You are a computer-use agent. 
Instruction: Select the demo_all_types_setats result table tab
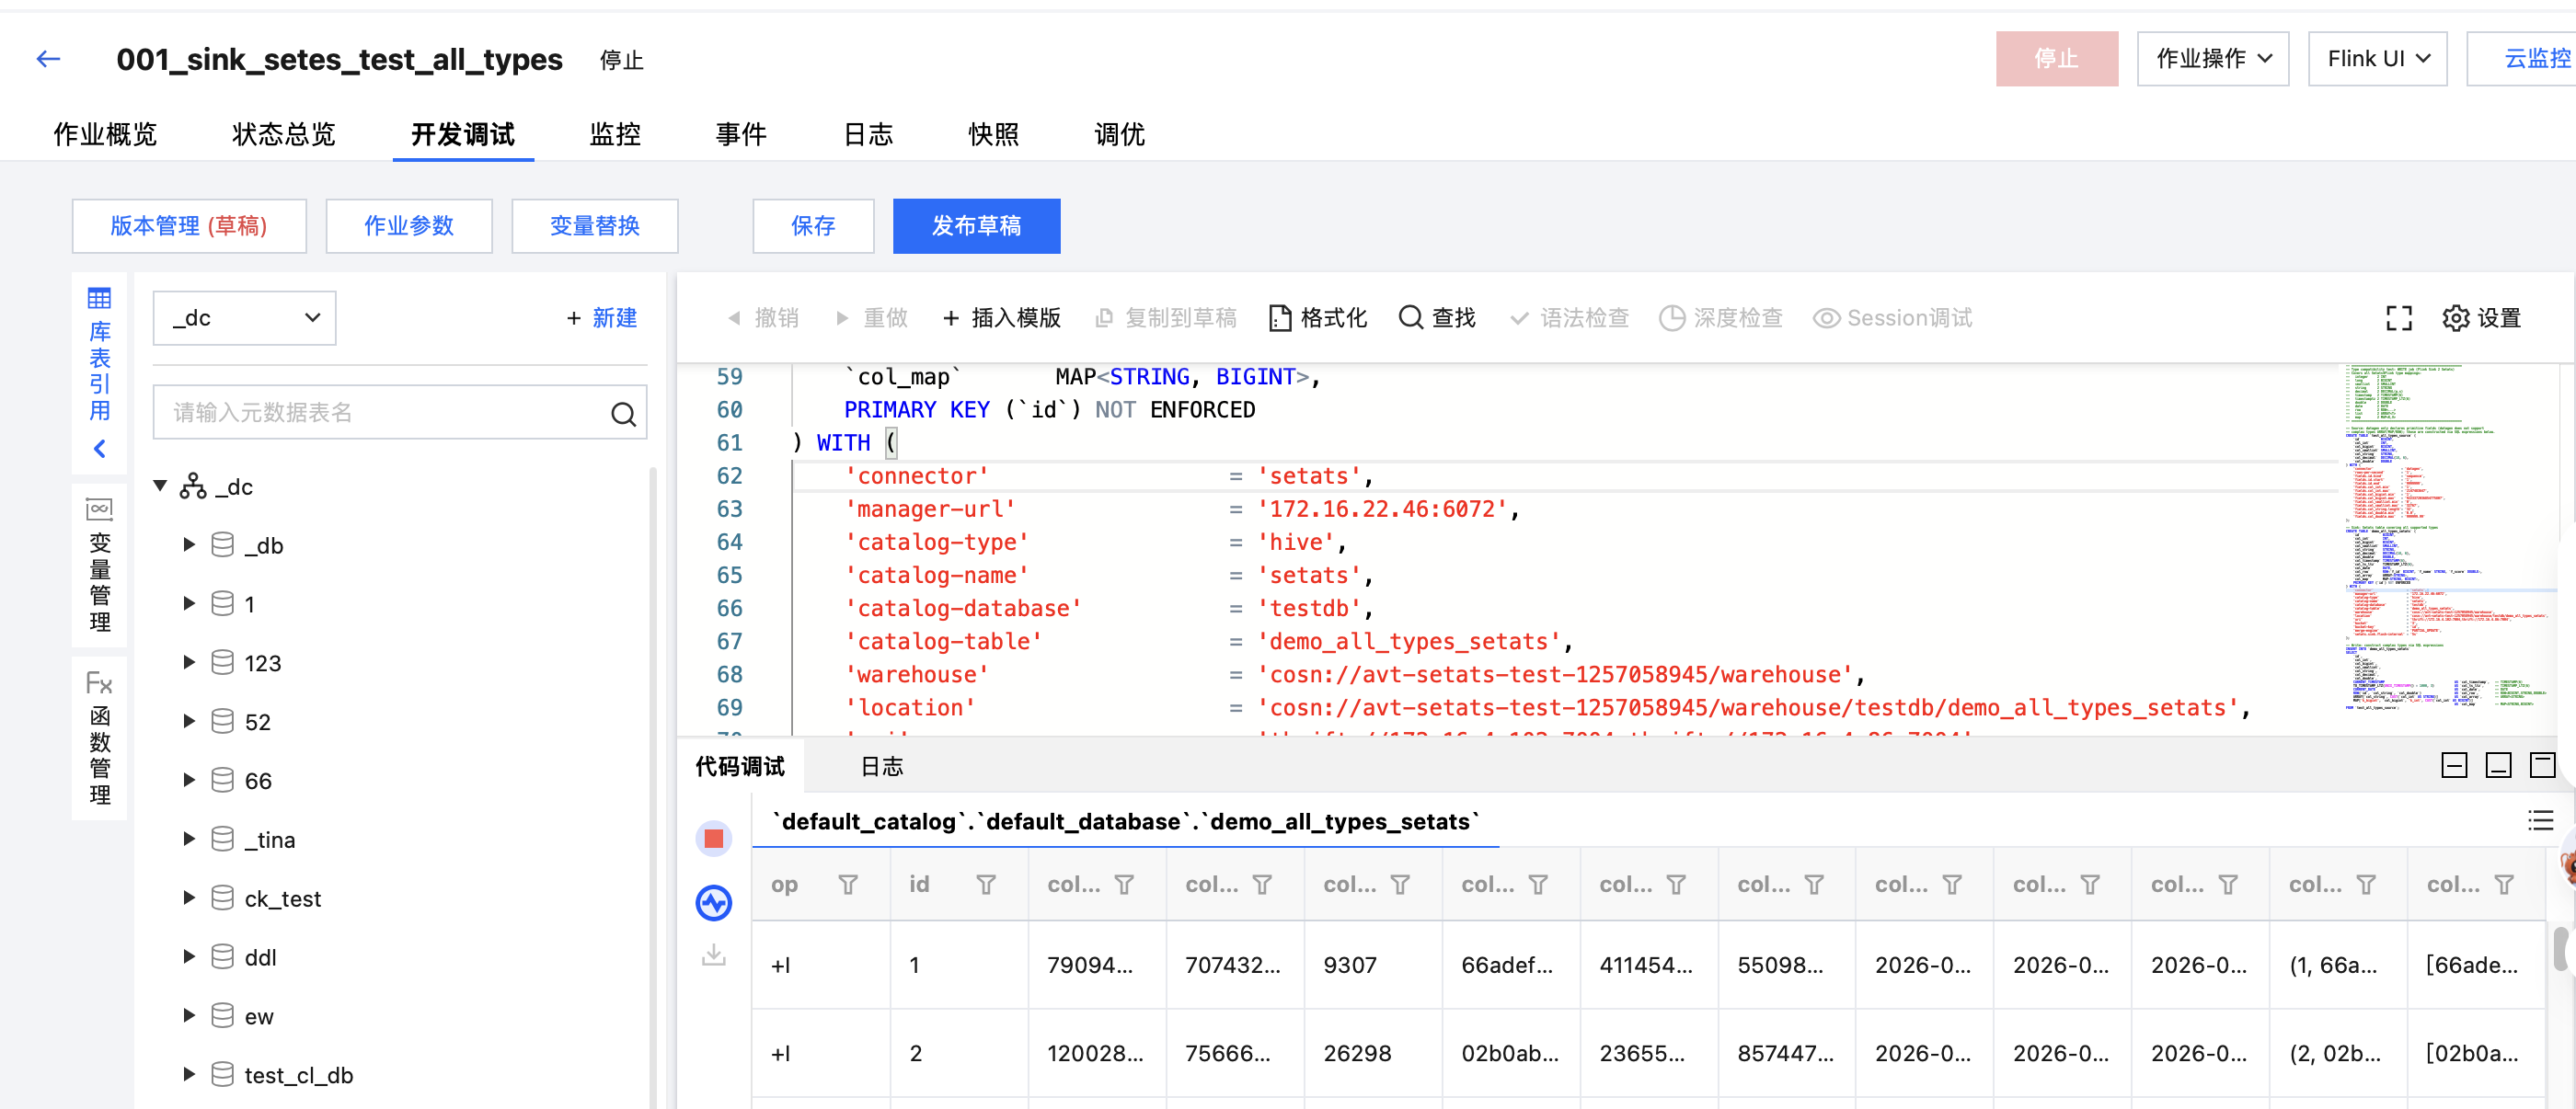(1126, 821)
